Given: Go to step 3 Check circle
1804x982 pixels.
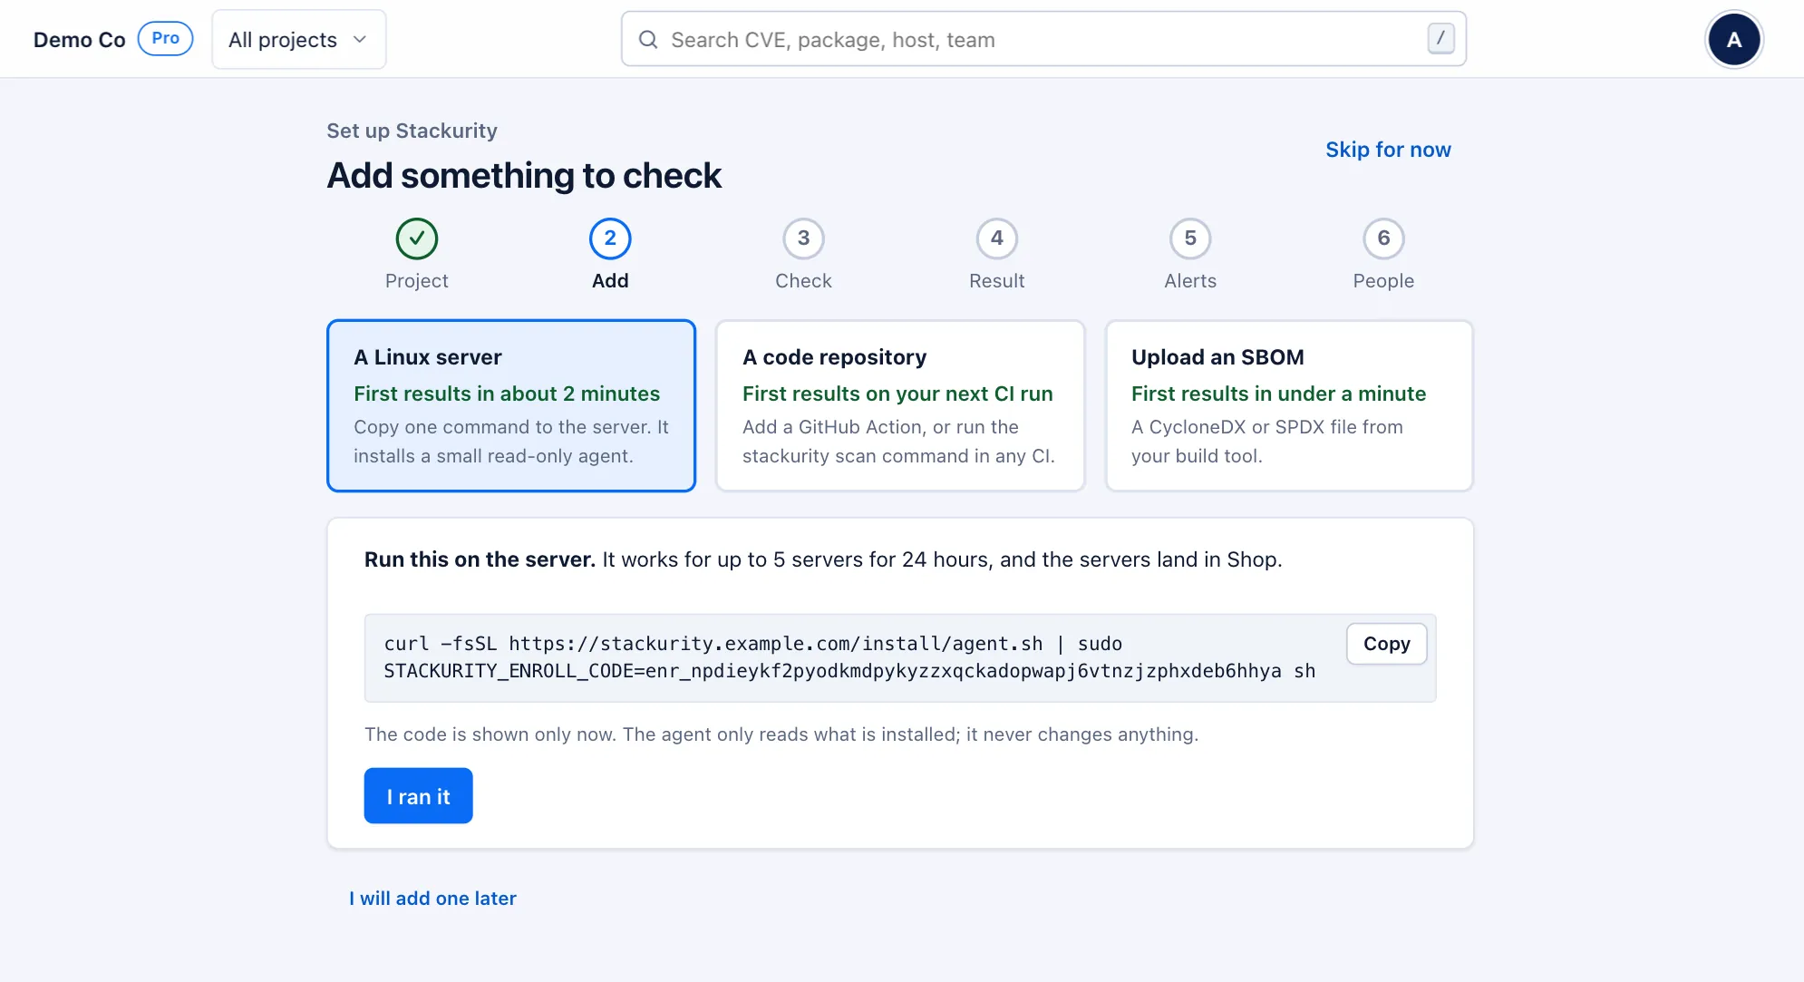Looking at the screenshot, I should click(x=803, y=238).
